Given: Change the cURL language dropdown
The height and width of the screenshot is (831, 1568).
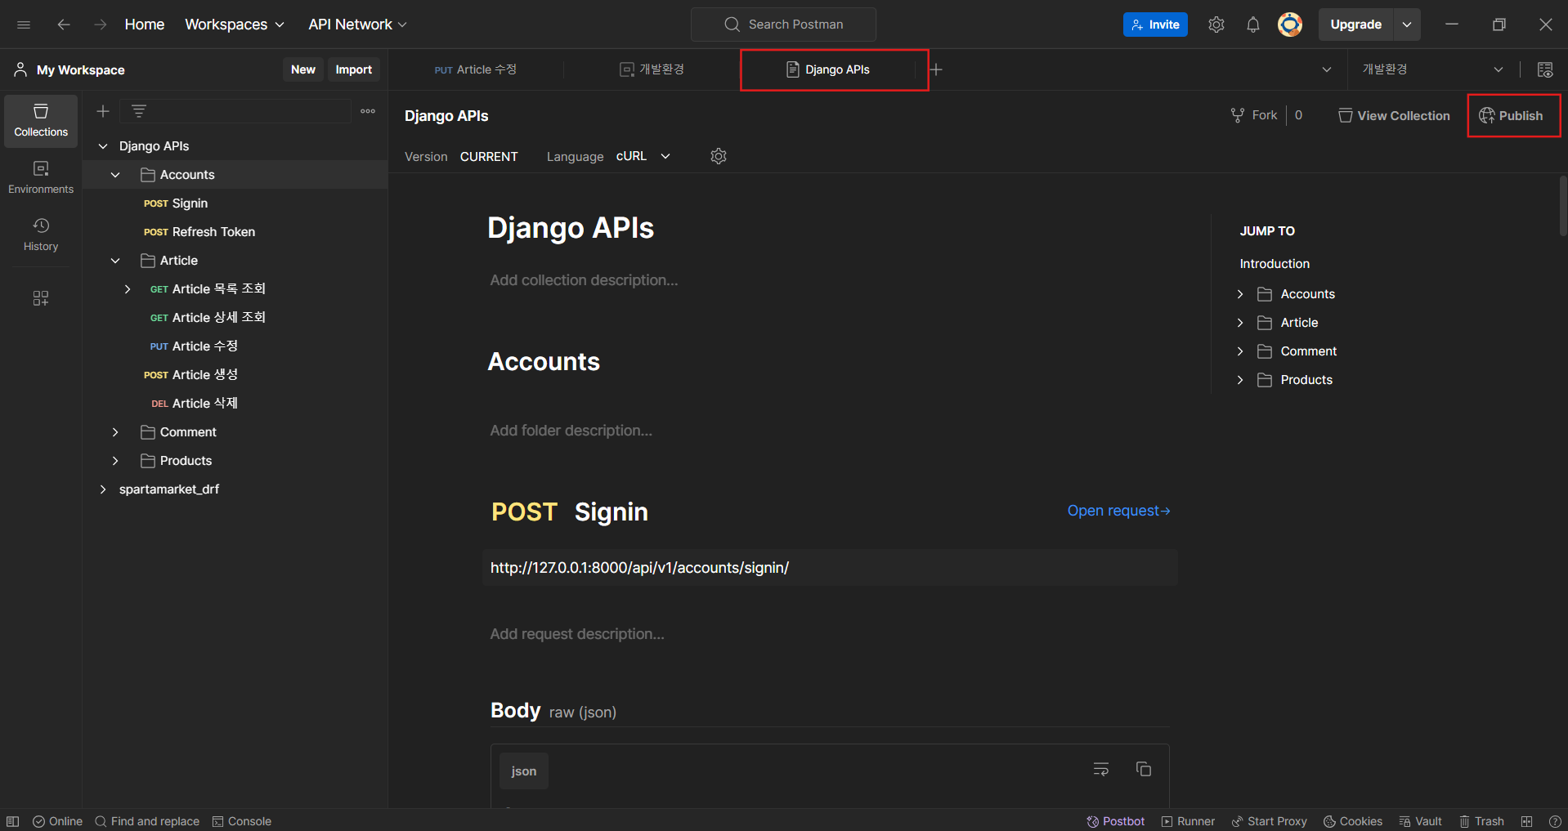Looking at the screenshot, I should click(643, 156).
